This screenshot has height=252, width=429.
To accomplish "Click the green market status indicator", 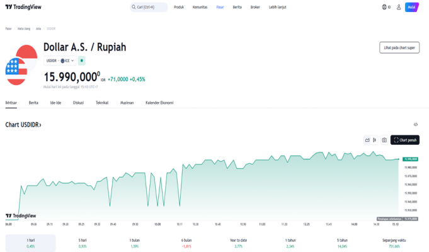I will (x=82, y=60).
